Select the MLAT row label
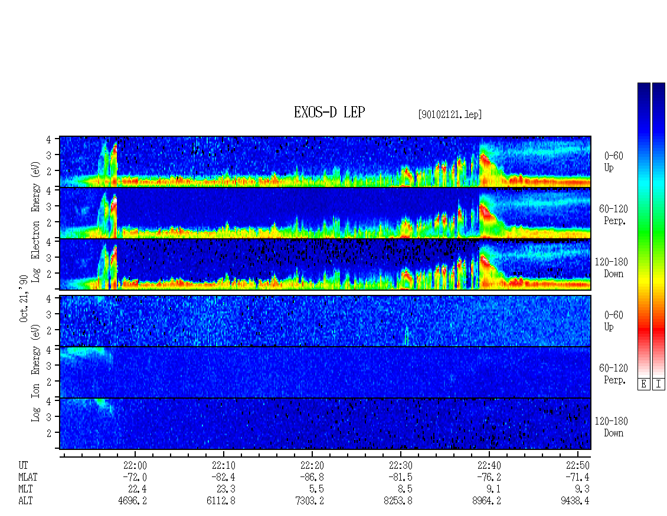 click(28, 477)
